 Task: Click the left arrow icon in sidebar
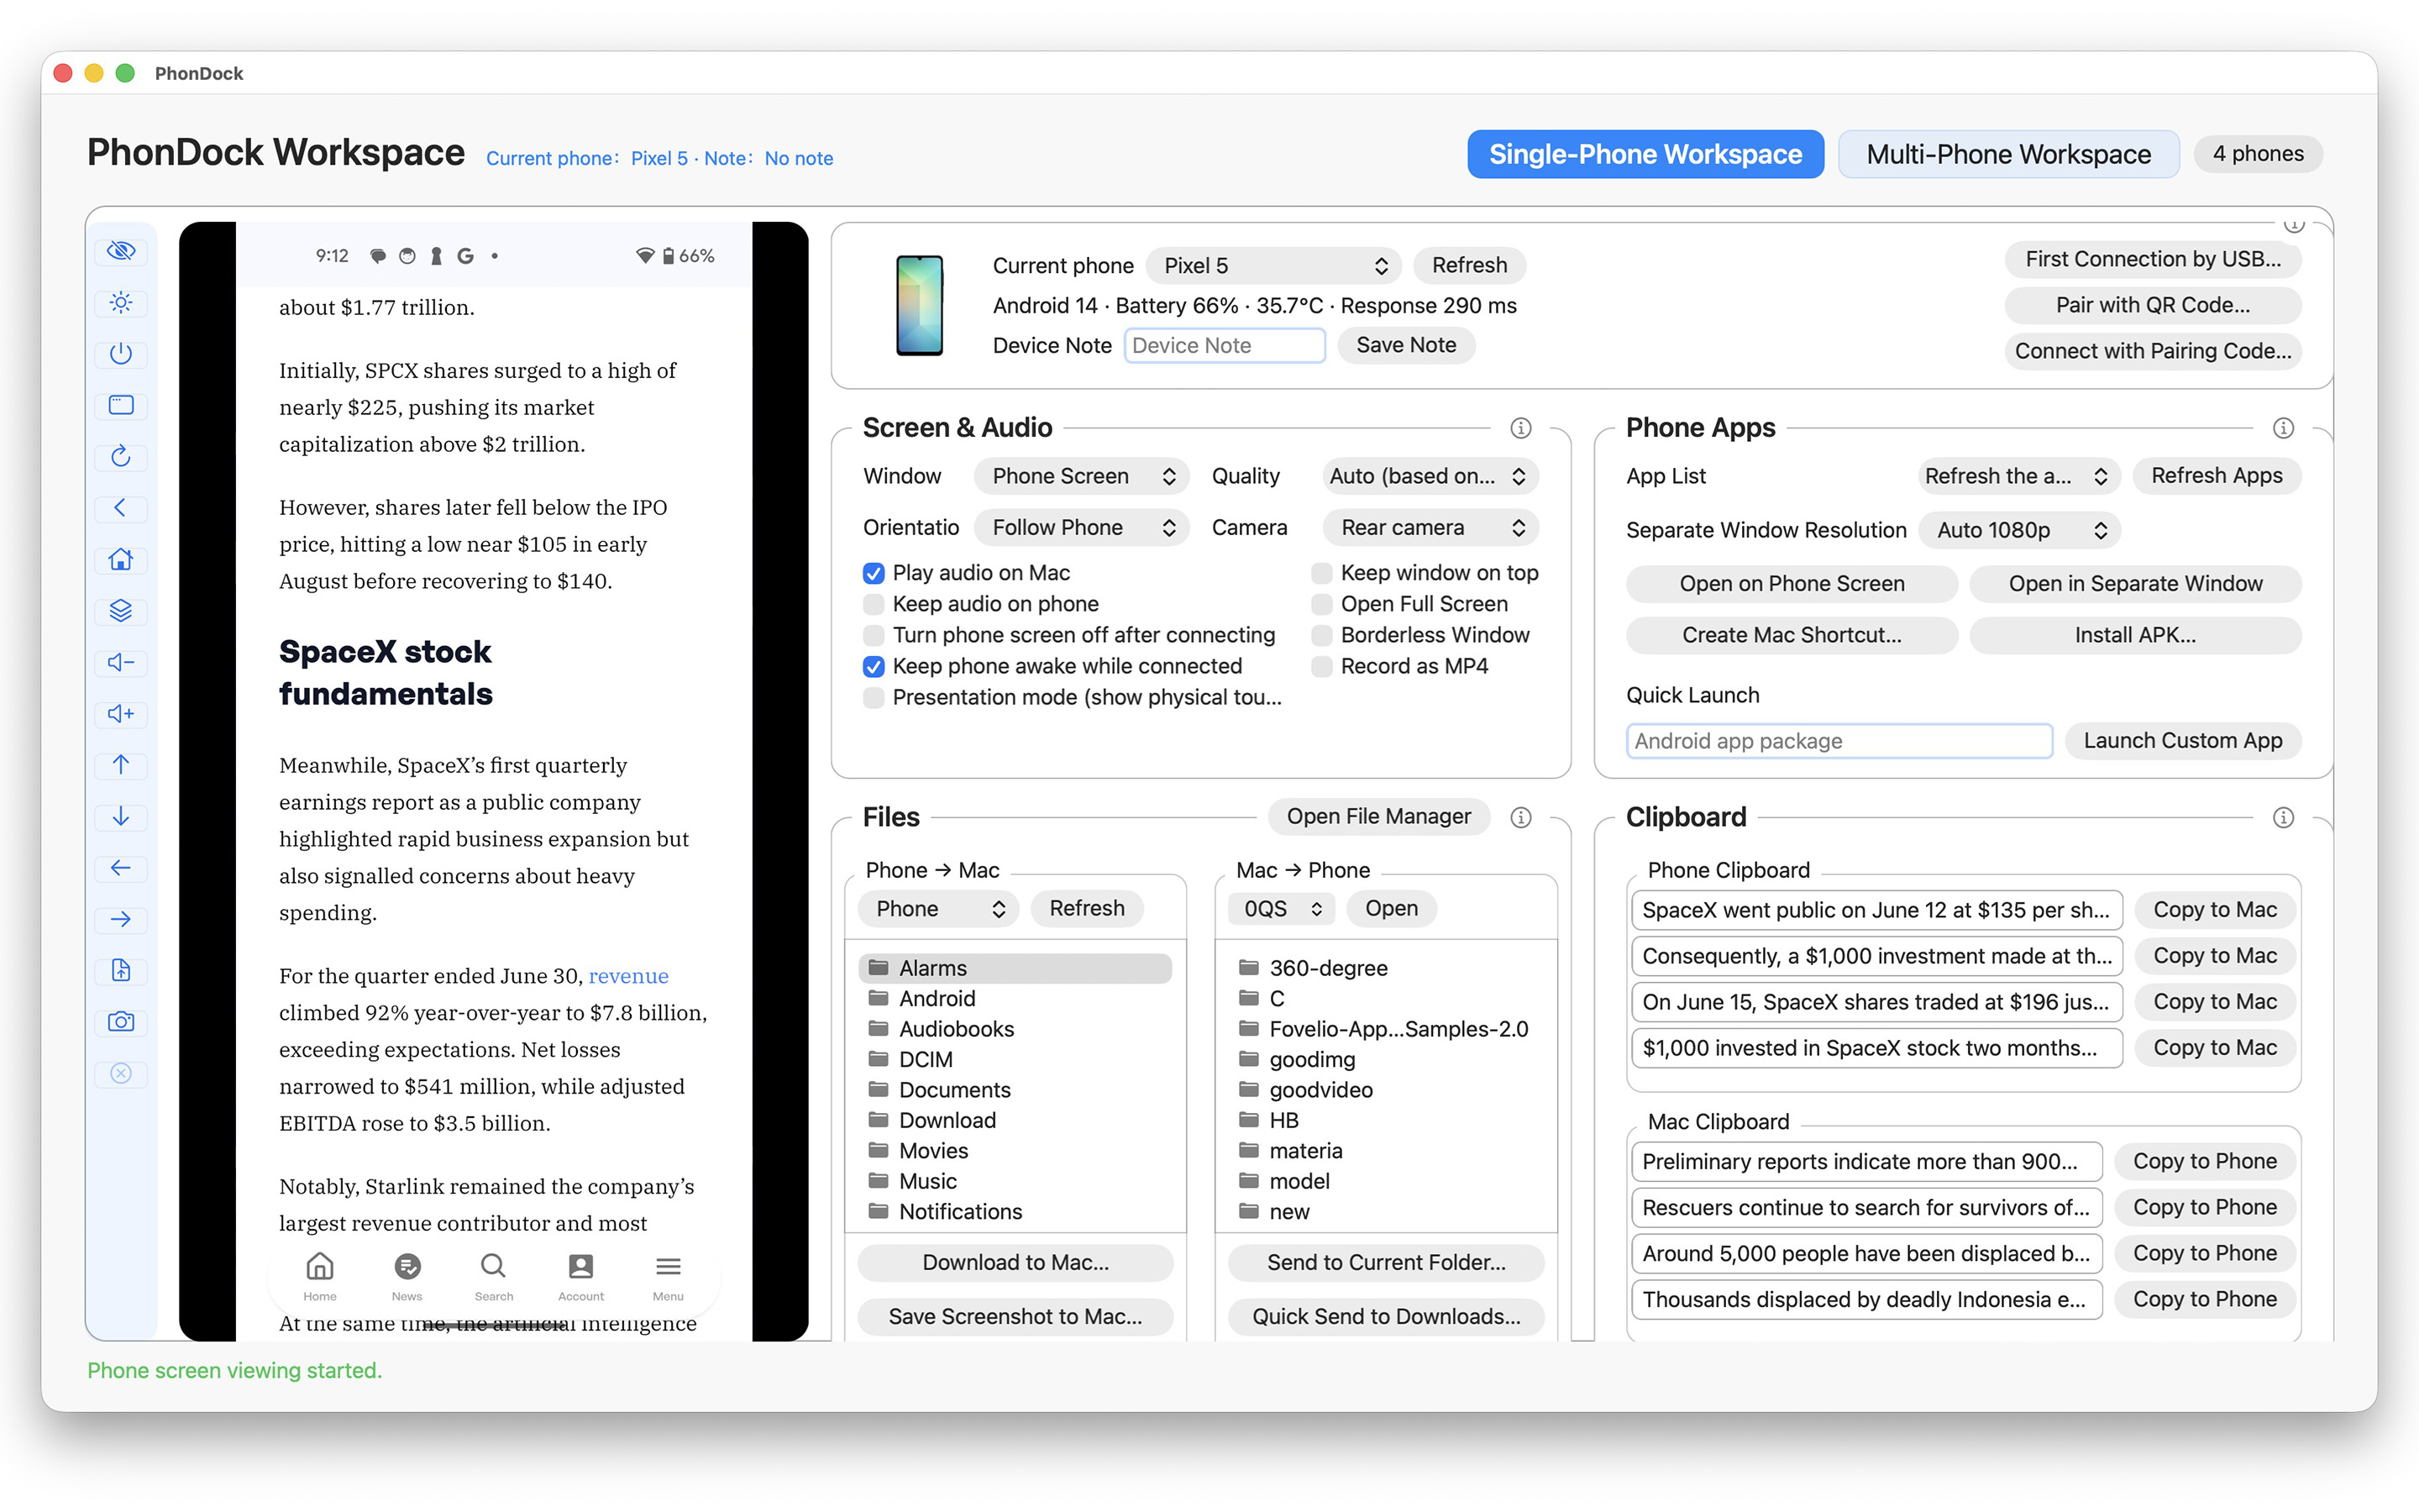coord(121,868)
